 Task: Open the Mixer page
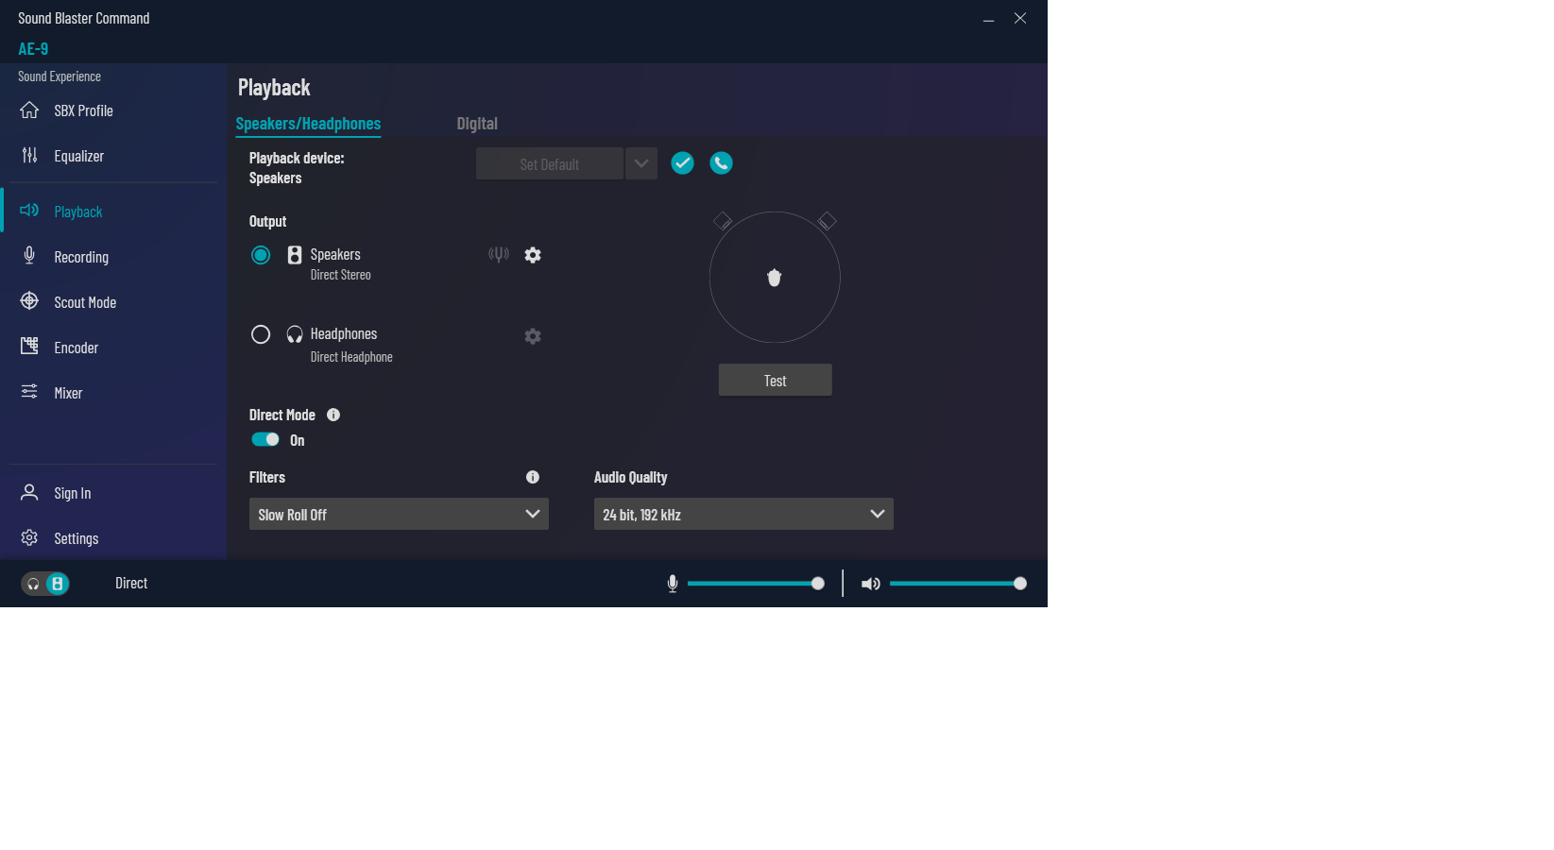tap(68, 393)
